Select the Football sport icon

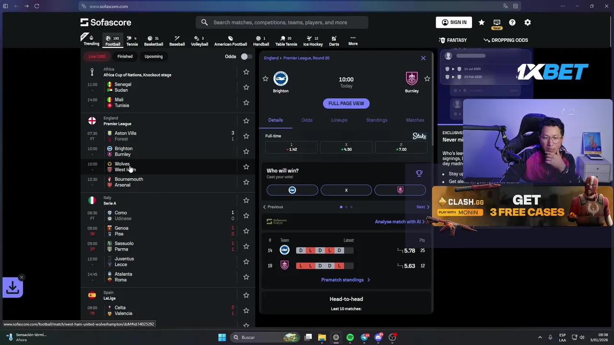(113, 41)
